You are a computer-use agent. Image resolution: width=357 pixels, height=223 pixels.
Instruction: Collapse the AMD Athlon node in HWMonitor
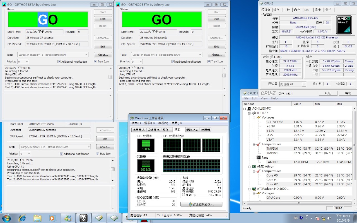click(249, 166)
